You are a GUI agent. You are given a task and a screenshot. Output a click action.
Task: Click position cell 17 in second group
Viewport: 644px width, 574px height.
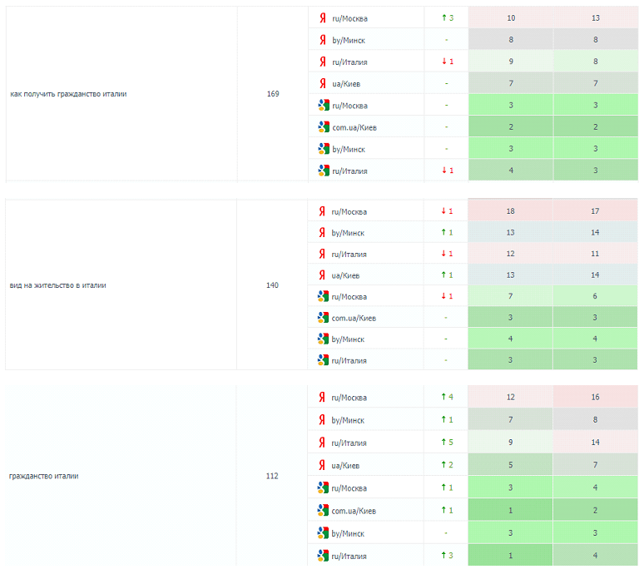[595, 211]
